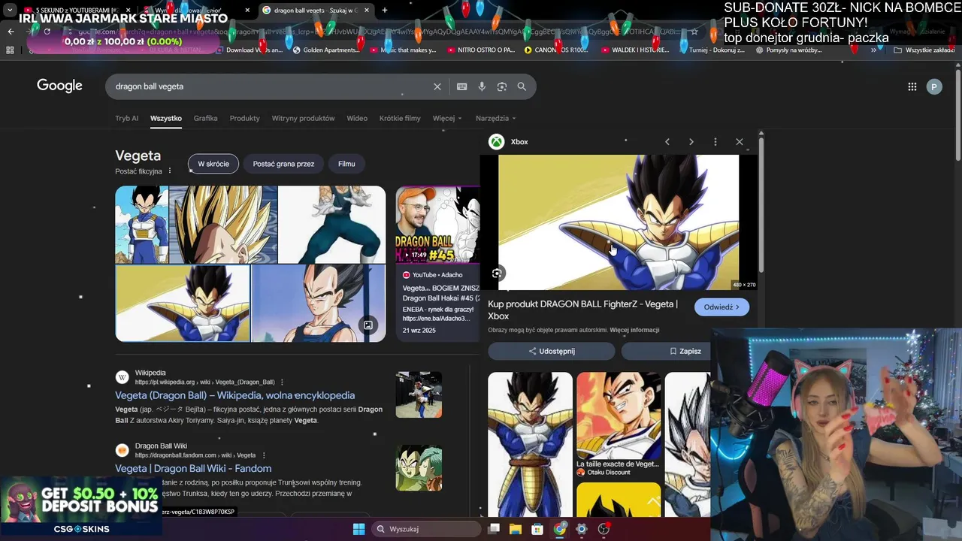Open Vegeta Dragon Ball Wiki Fandom link
The height and width of the screenshot is (541, 962).
[193, 468]
